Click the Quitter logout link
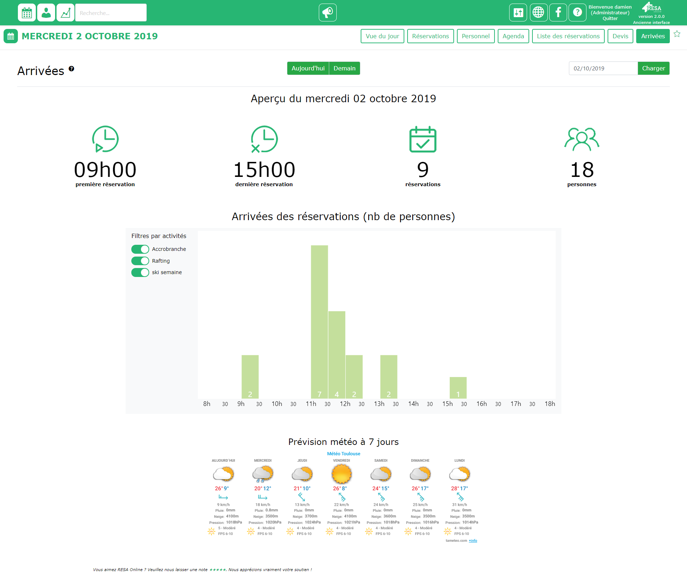687x585 pixels. coord(610,19)
